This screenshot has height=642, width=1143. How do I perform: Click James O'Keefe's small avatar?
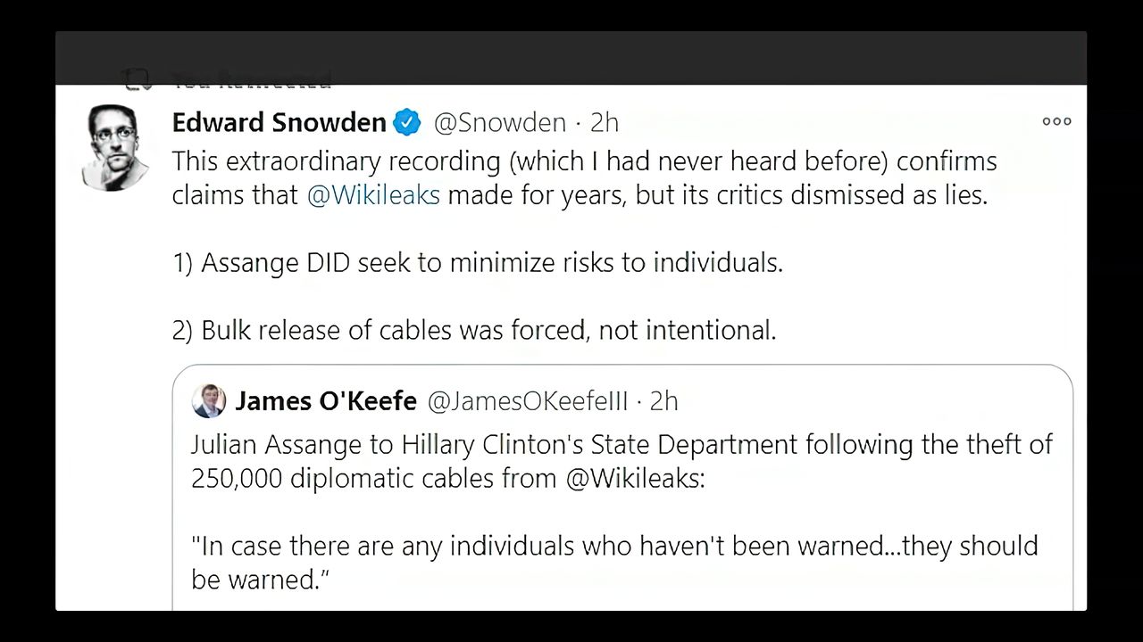tap(209, 401)
